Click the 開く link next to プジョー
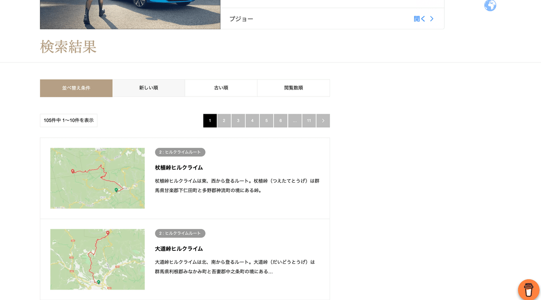541x300 pixels. click(419, 18)
